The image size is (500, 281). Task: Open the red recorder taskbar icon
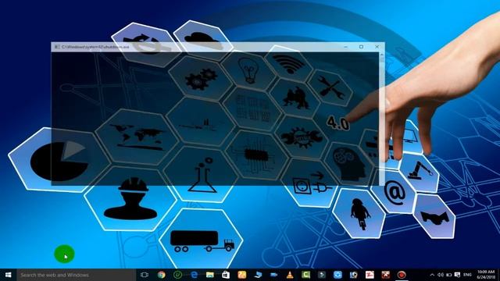click(402, 275)
